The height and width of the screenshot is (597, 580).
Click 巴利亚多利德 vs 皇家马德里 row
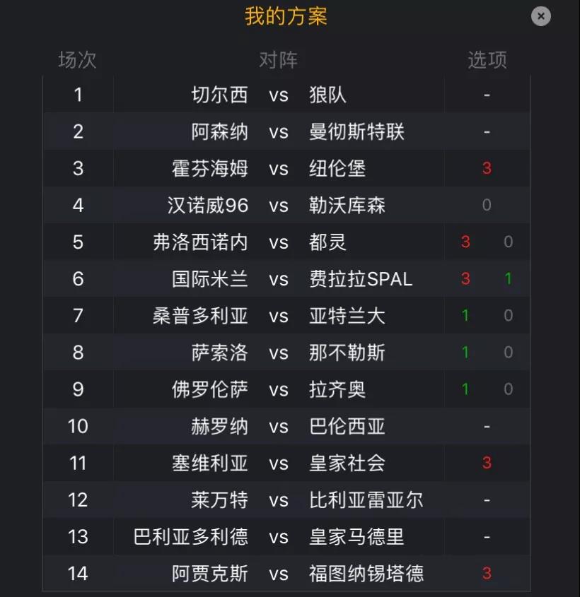click(286, 537)
